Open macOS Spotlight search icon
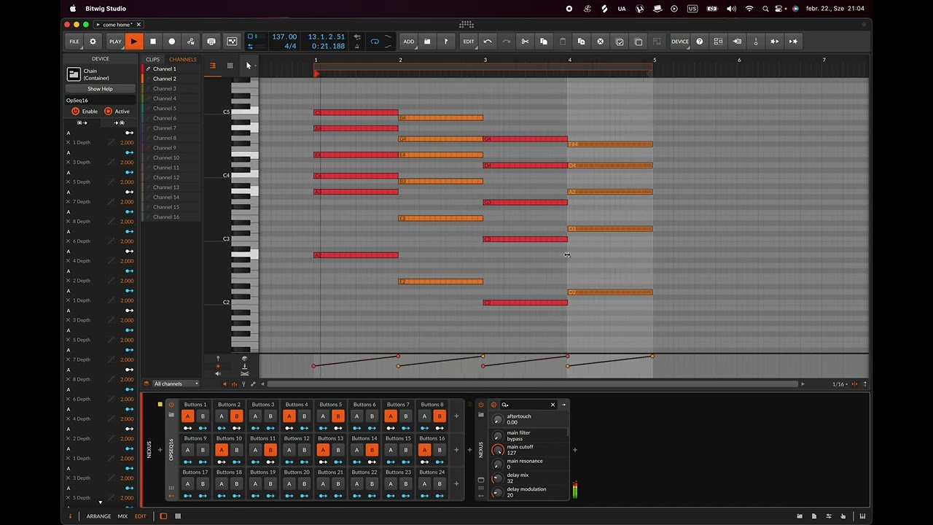933x525 pixels. click(x=765, y=9)
